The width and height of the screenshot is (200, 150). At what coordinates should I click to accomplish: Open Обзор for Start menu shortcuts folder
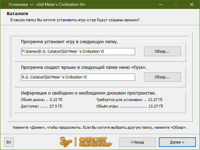click(163, 77)
